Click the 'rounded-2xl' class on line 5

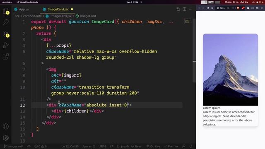(x=60, y=58)
